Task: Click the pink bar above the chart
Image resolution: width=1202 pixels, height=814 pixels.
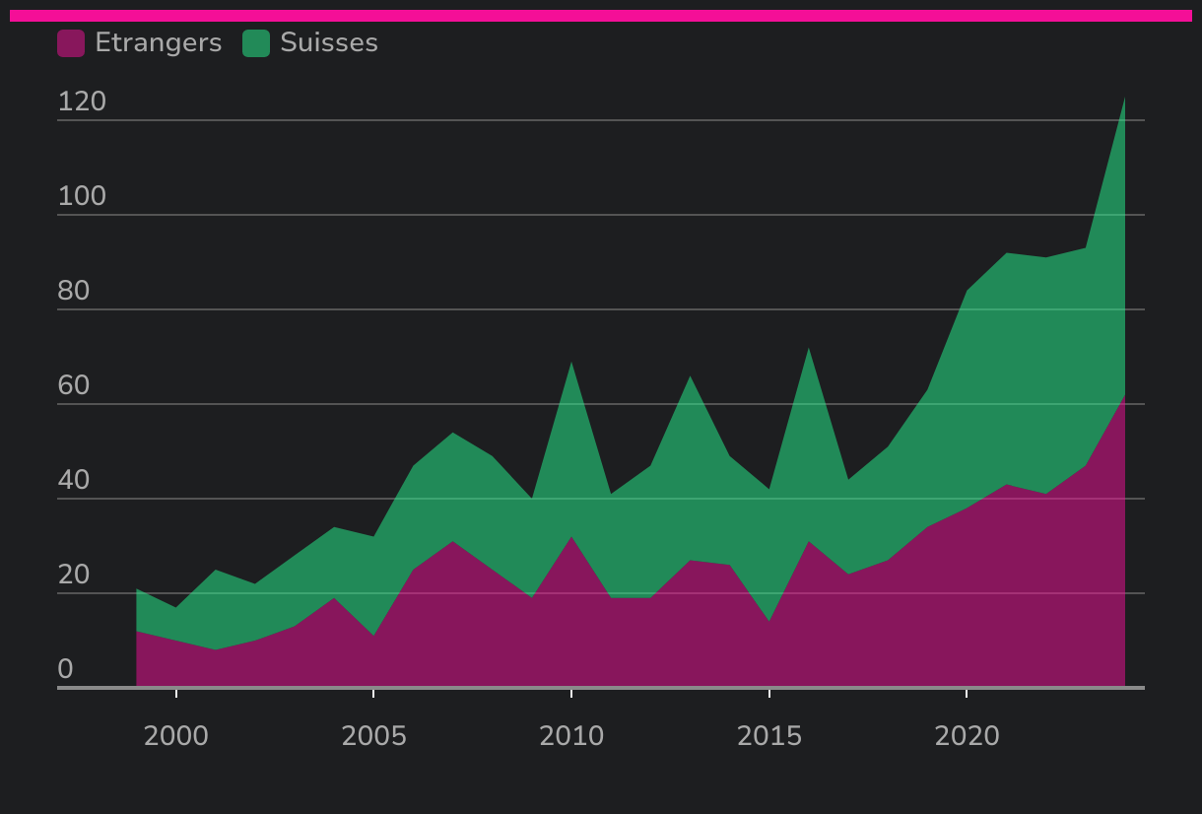Action: pyautogui.click(x=601, y=16)
